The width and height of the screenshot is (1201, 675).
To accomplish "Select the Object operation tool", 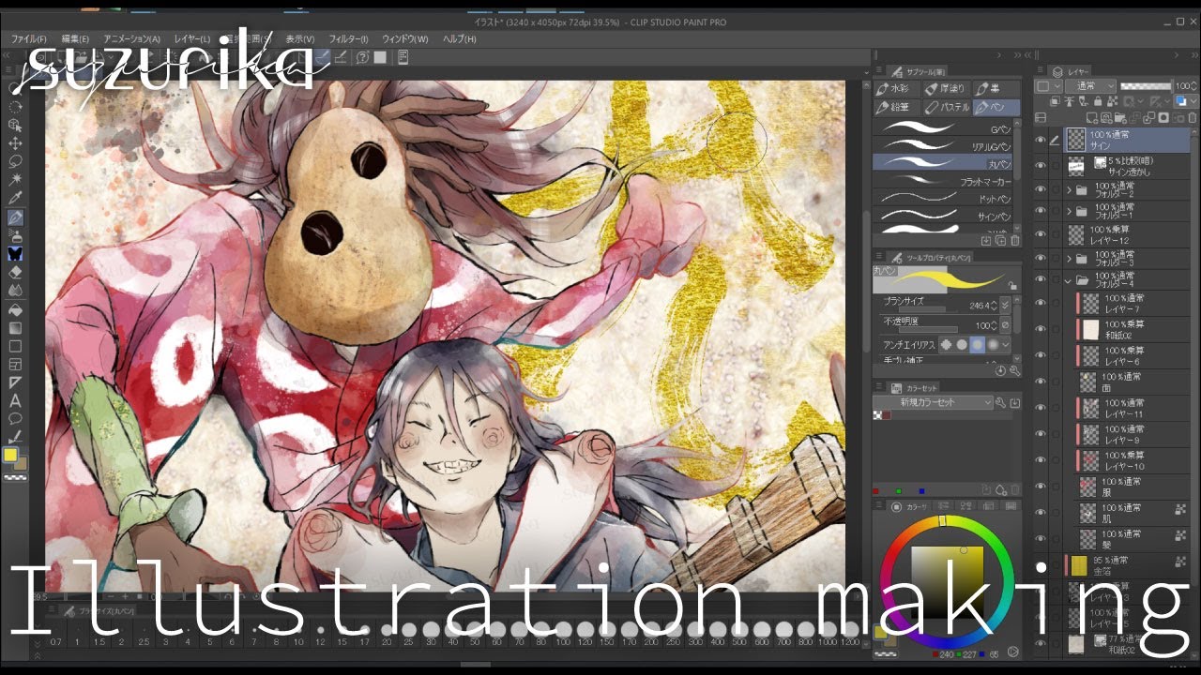I will point(15,125).
